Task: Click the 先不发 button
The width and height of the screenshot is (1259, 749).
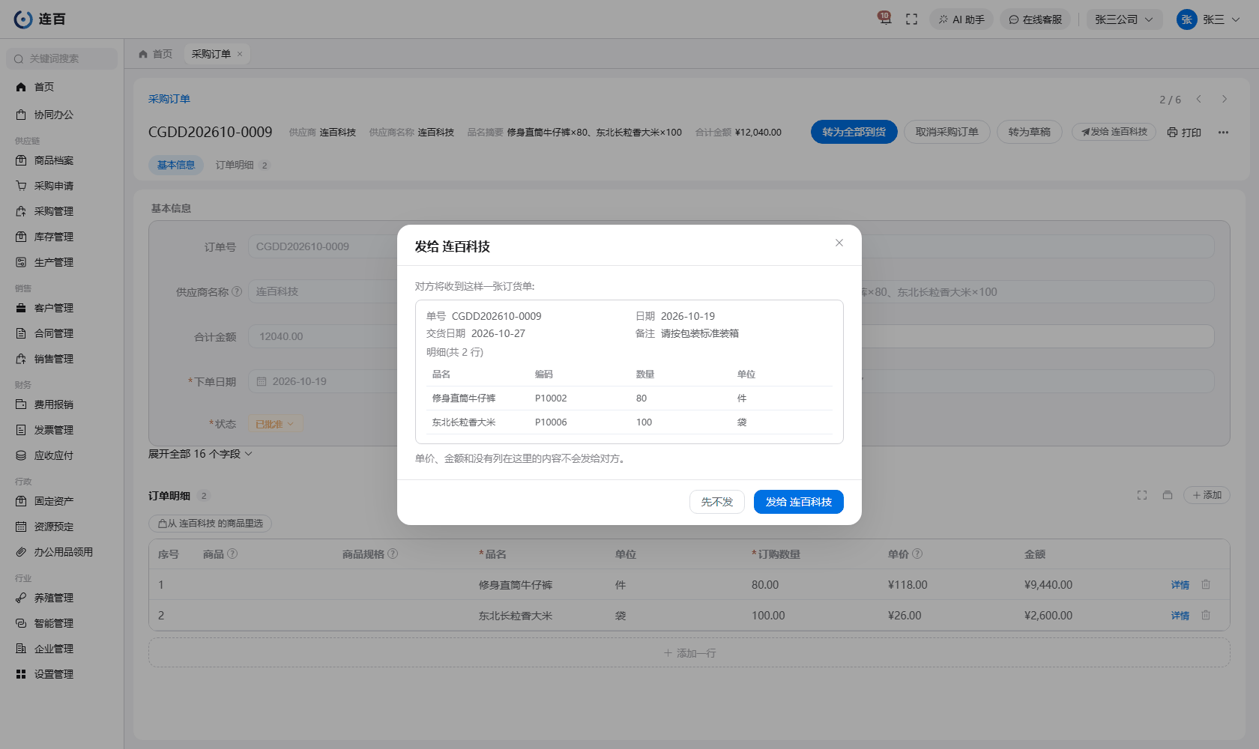Action: click(717, 502)
